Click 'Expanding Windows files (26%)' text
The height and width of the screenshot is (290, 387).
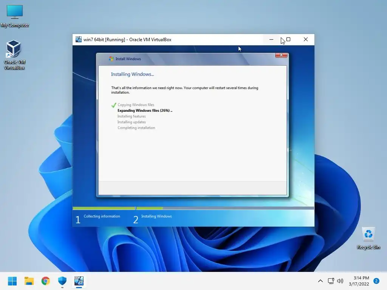click(x=145, y=111)
